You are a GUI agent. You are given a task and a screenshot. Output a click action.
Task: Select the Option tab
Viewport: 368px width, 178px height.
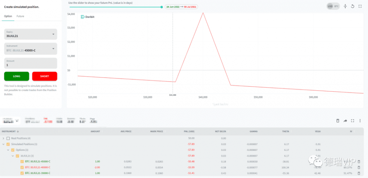click(x=8, y=16)
